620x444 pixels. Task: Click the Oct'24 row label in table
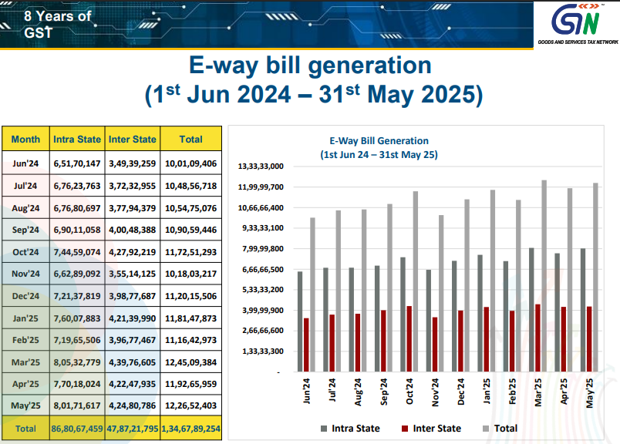point(25,252)
